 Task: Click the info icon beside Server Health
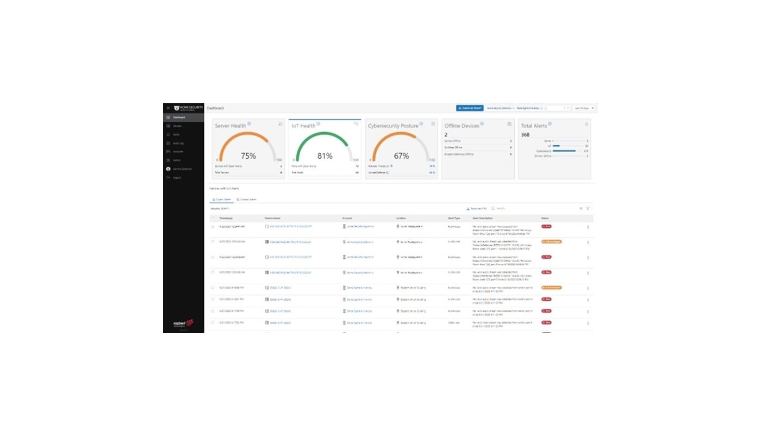(x=249, y=124)
